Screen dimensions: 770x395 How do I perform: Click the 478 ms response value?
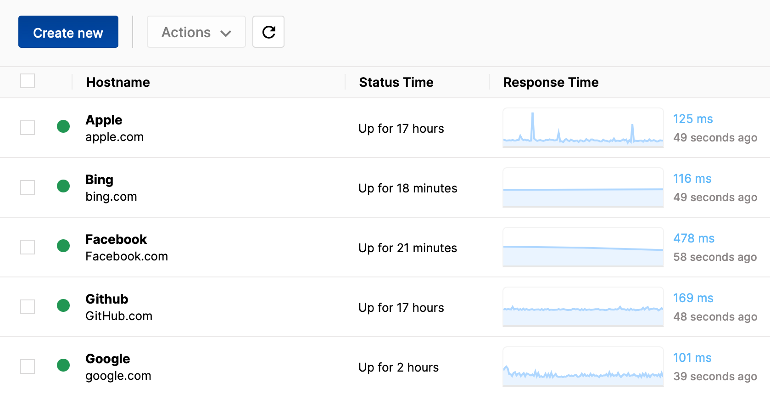pyautogui.click(x=694, y=238)
